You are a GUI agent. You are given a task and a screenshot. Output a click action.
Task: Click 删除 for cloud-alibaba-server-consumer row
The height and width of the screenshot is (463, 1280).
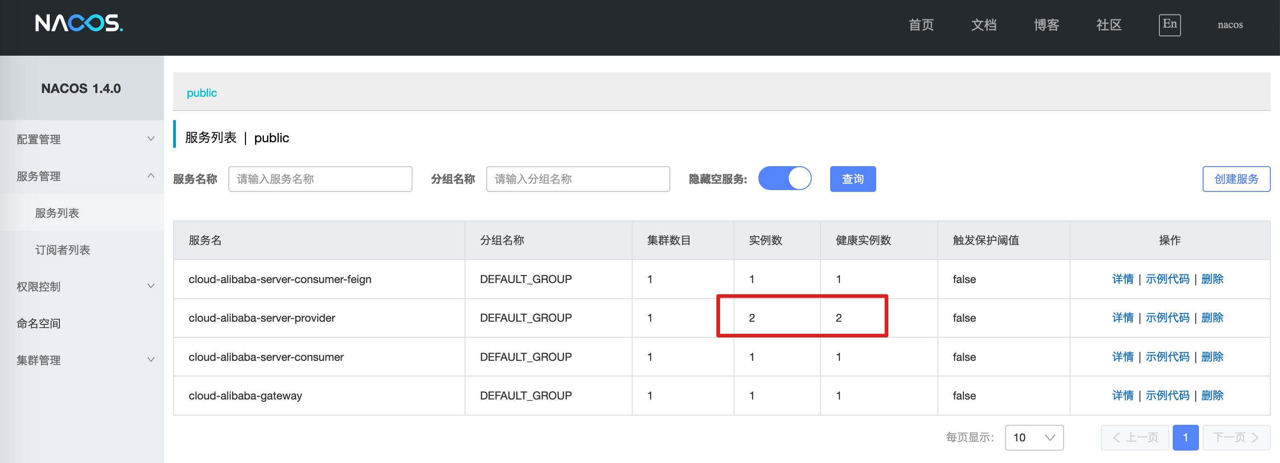point(1212,357)
